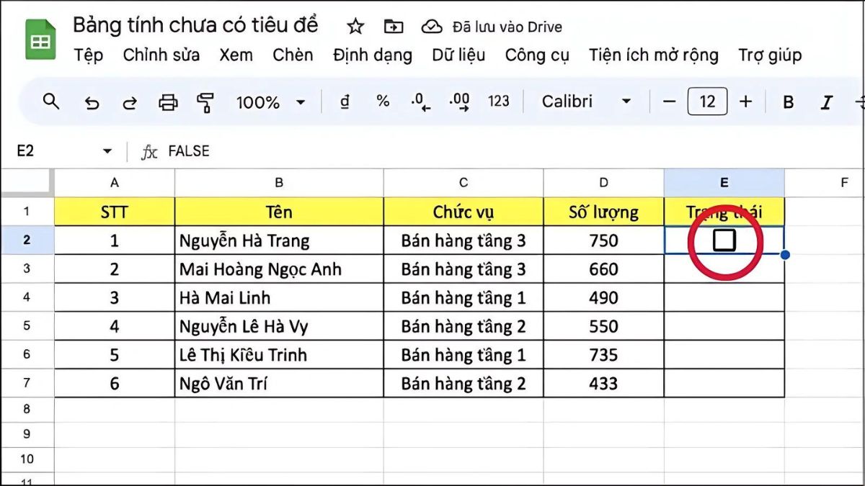Open the Dữ liệu menu
Viewport: 865px width, 486px height.
[x=458, y=55]
